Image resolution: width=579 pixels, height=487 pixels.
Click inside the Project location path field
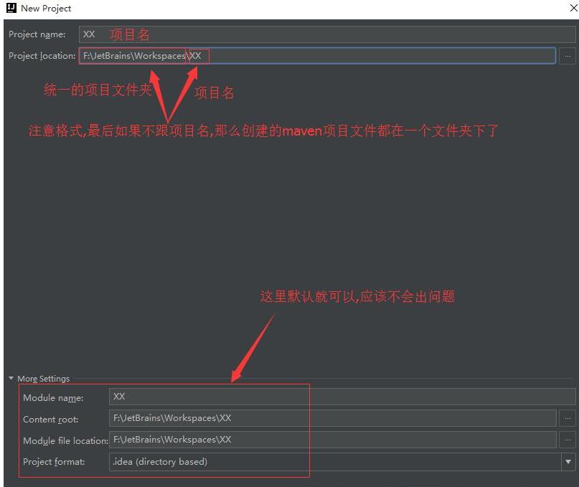pyautogui.click(x=373, y=56)
